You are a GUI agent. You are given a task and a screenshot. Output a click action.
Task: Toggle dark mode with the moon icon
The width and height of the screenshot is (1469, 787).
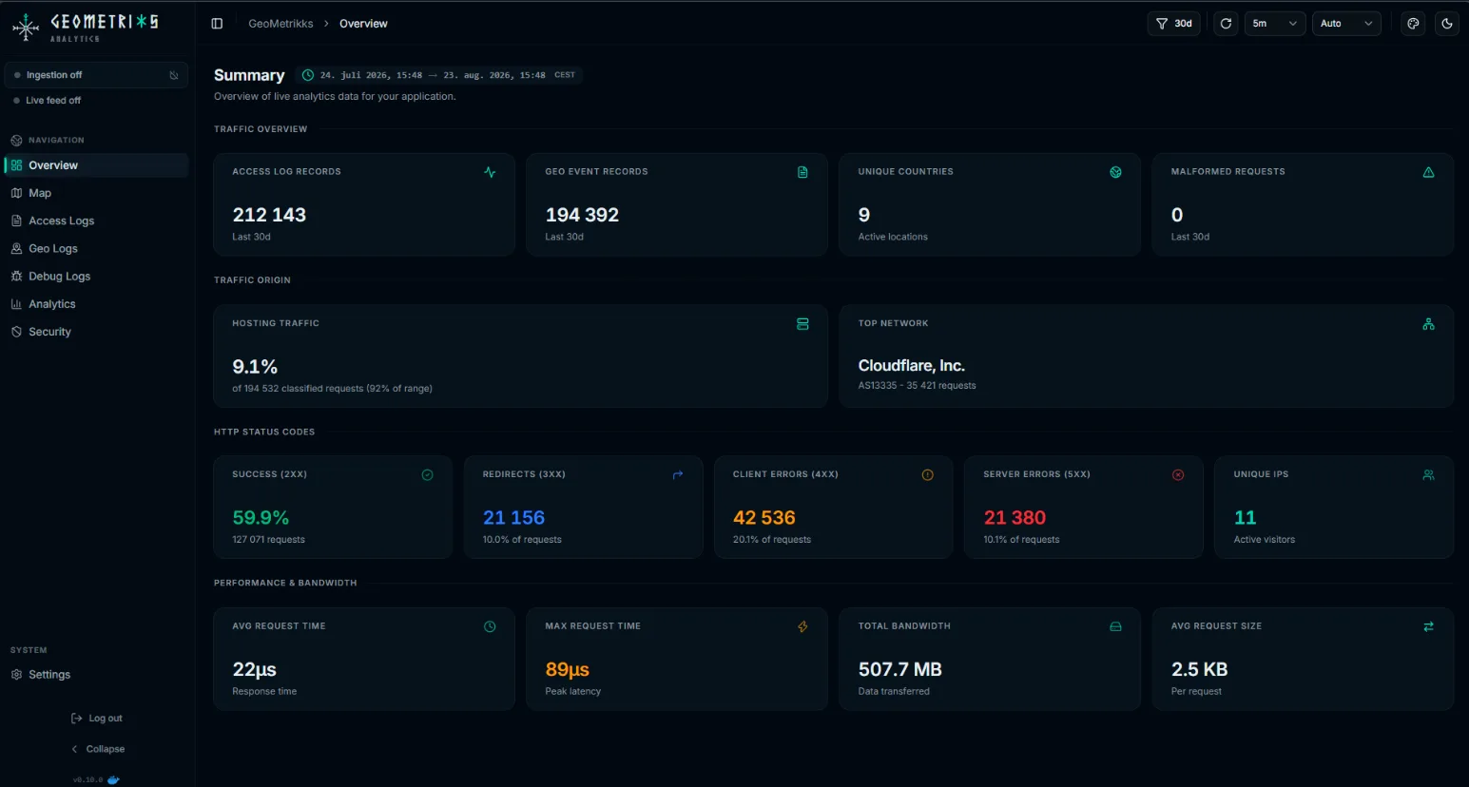click(x=1447, y=24)
